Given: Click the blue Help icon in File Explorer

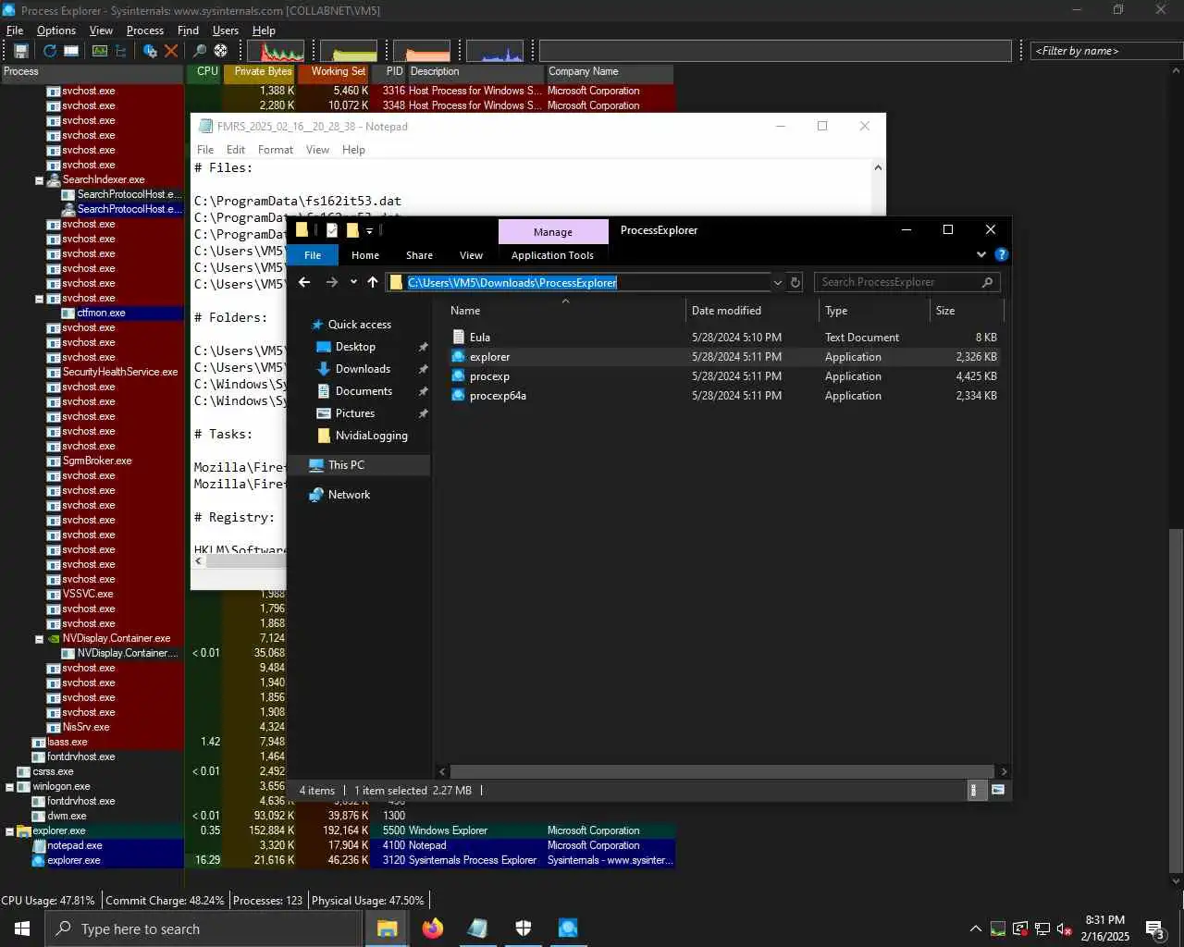Looking at the screenshot, I should click(x=1001, y=254).
